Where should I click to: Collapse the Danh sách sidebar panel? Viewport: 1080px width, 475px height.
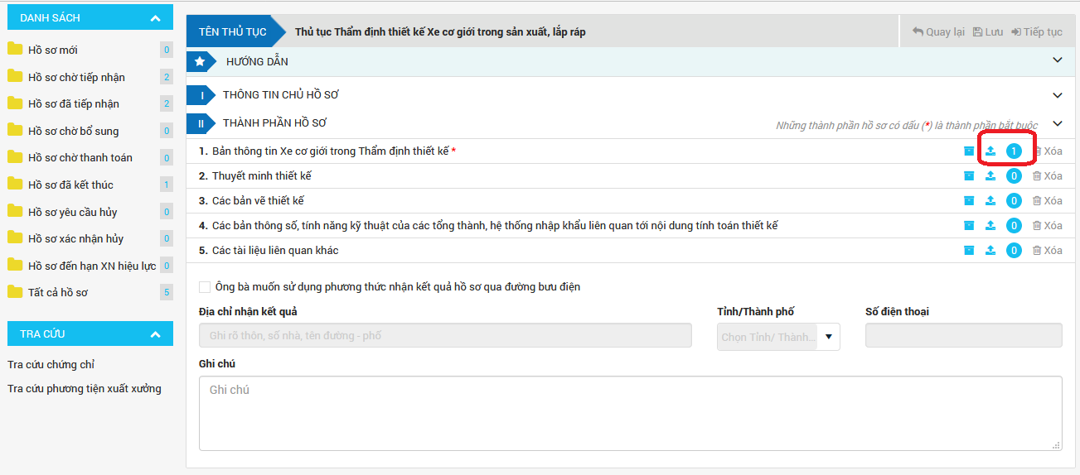coord(155,17)
